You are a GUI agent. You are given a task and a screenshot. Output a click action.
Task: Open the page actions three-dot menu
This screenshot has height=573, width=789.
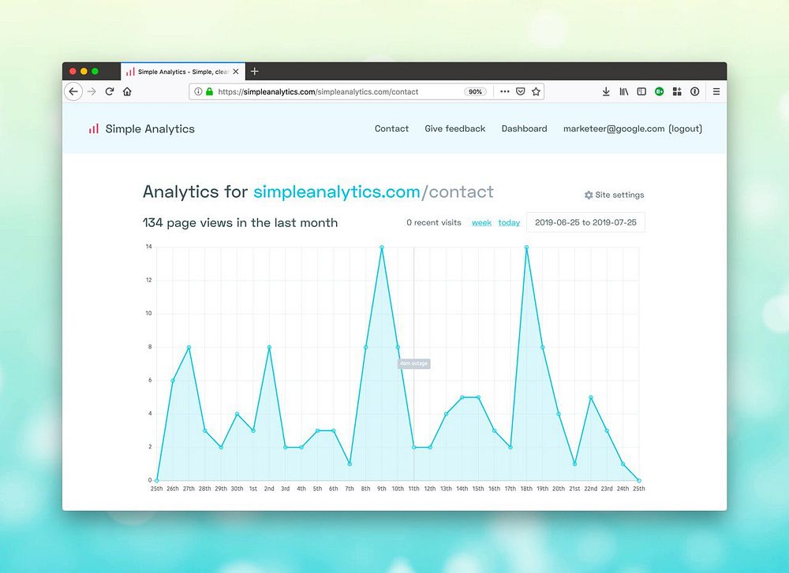click(505, 91)
